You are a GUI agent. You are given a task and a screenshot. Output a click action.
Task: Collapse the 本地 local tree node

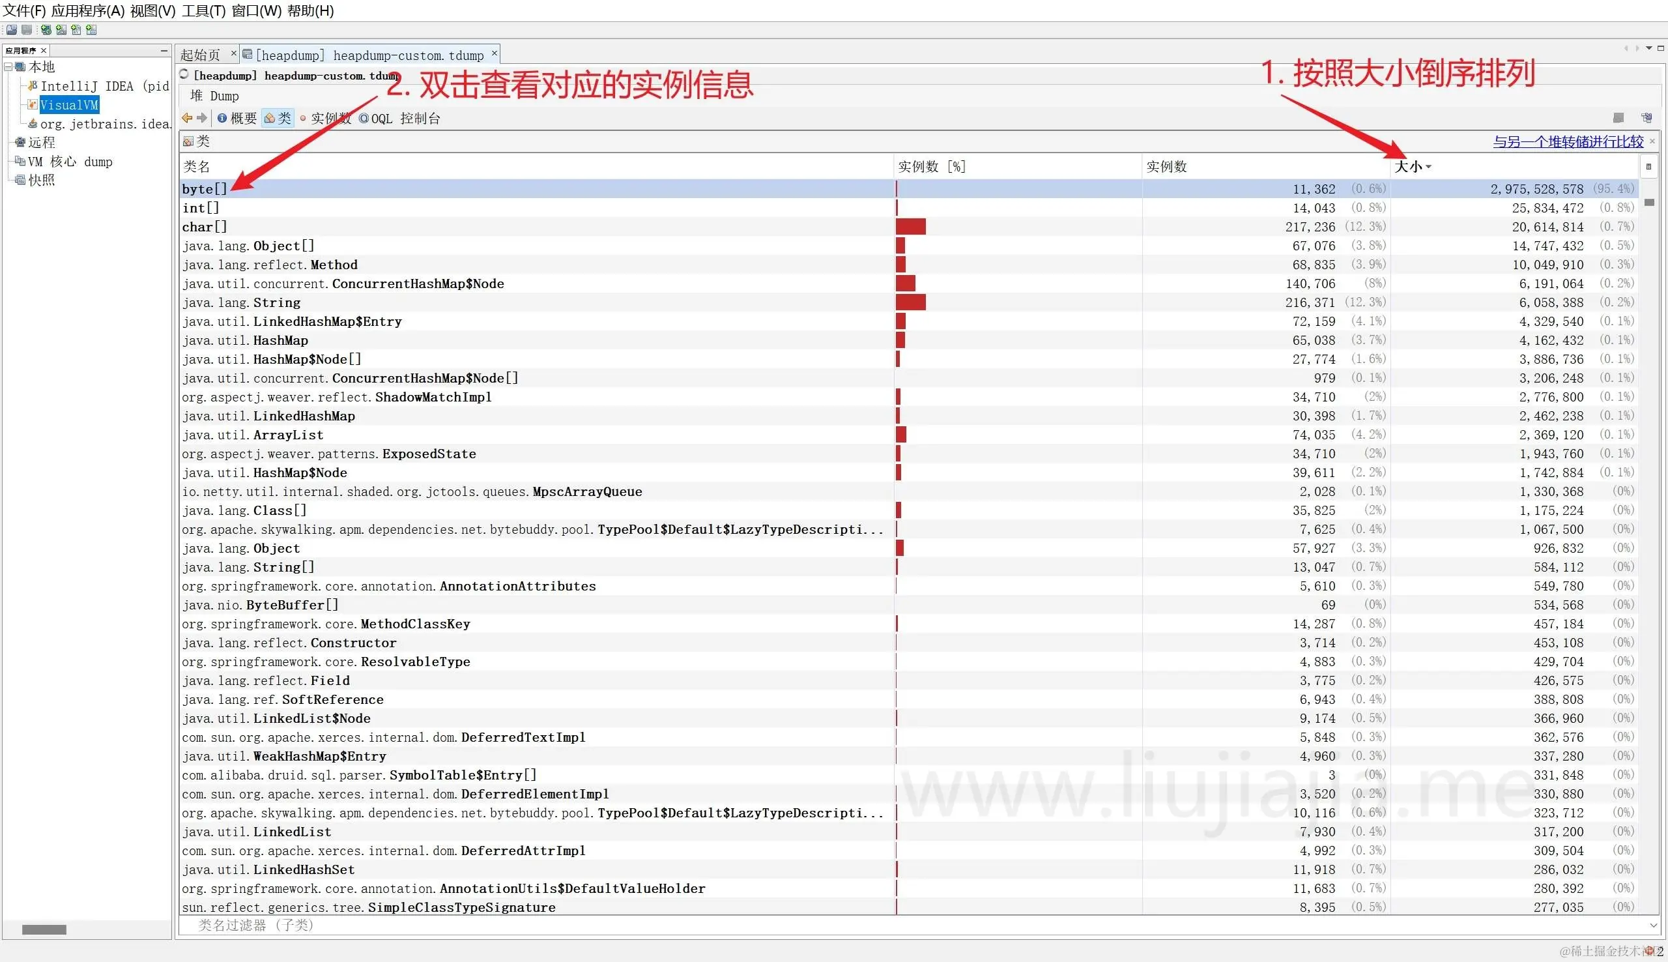[x=8, y=66]
